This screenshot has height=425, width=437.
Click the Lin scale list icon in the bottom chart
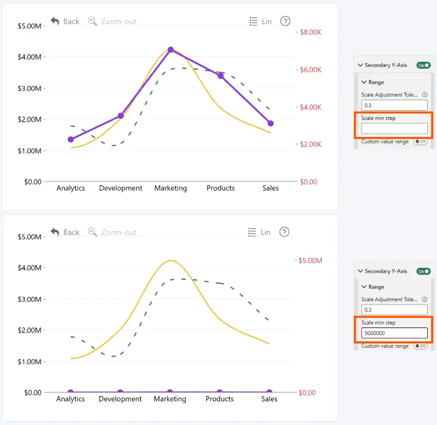(x=252, y=232)
